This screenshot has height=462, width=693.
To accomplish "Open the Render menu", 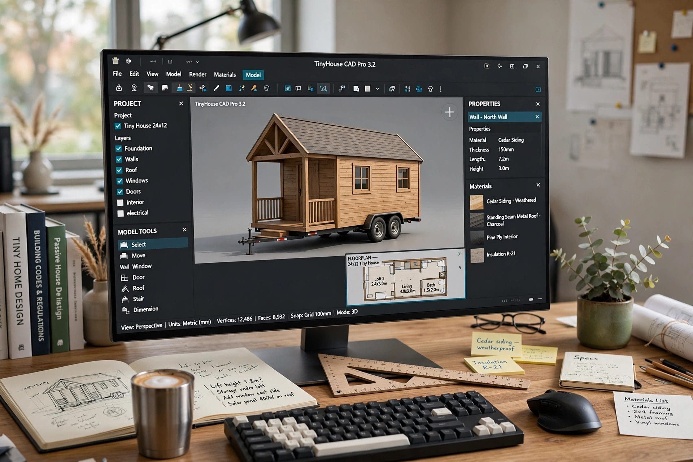I will point(198,74).
